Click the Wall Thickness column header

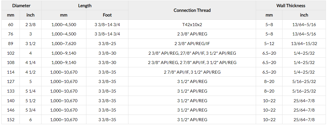(x=291, y=5)
